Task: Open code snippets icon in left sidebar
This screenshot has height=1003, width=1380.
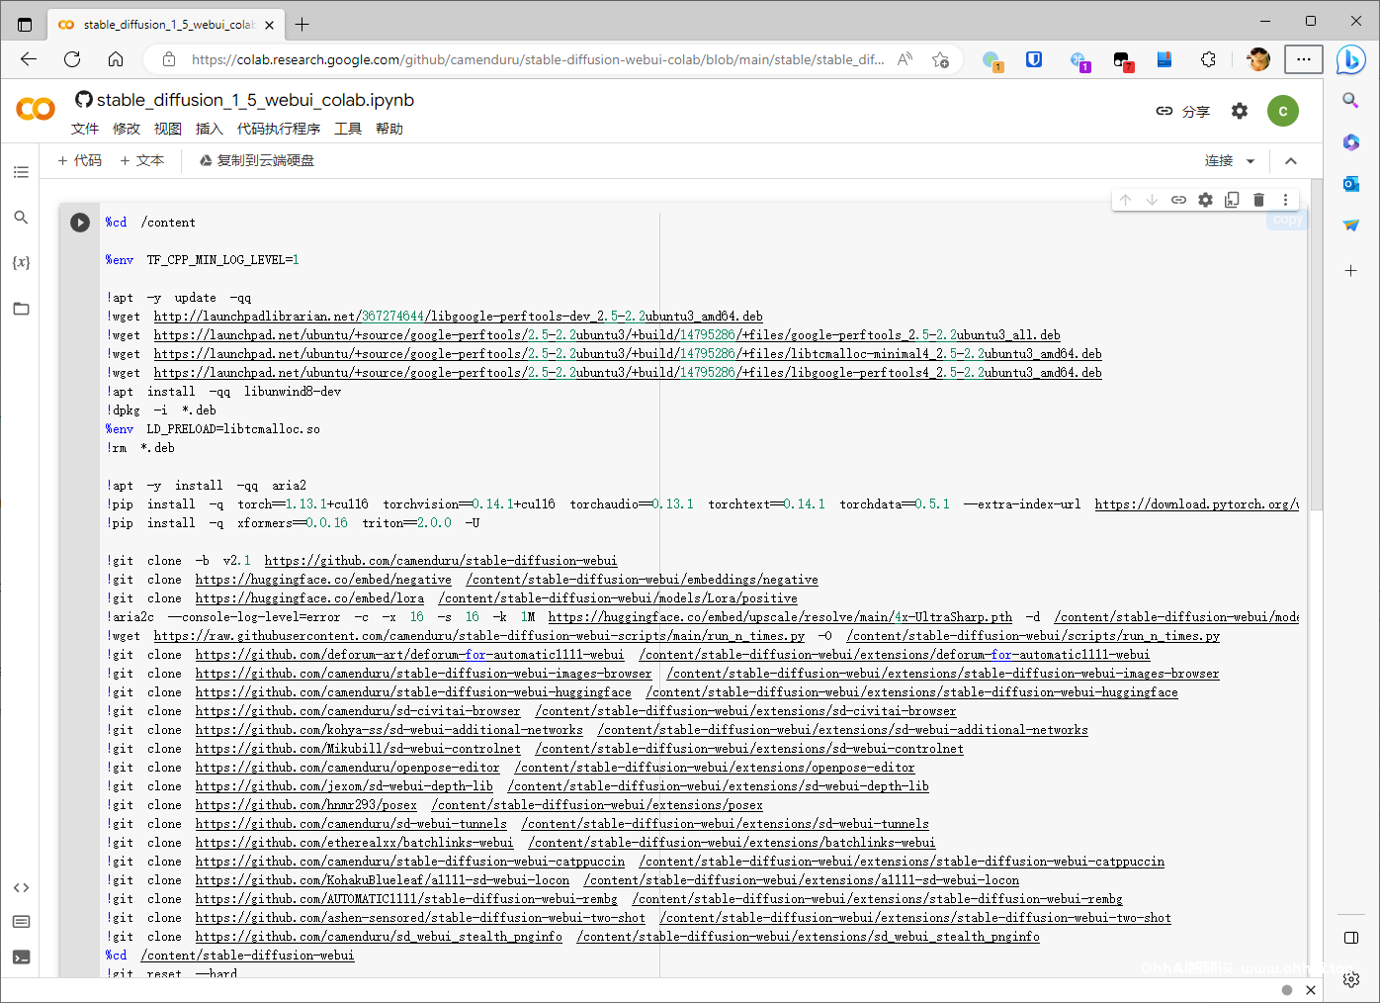Action: pyautogui.click(x=21, y=888)
